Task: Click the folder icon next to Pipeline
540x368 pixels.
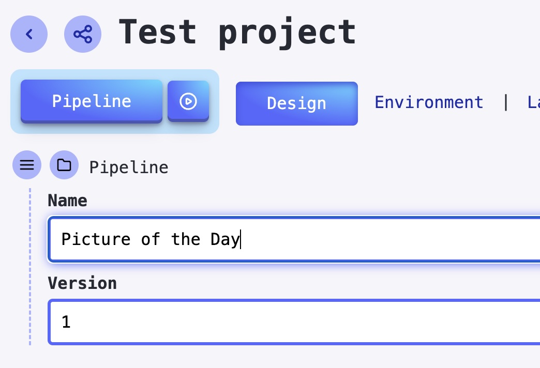Action: pos(64,165)
